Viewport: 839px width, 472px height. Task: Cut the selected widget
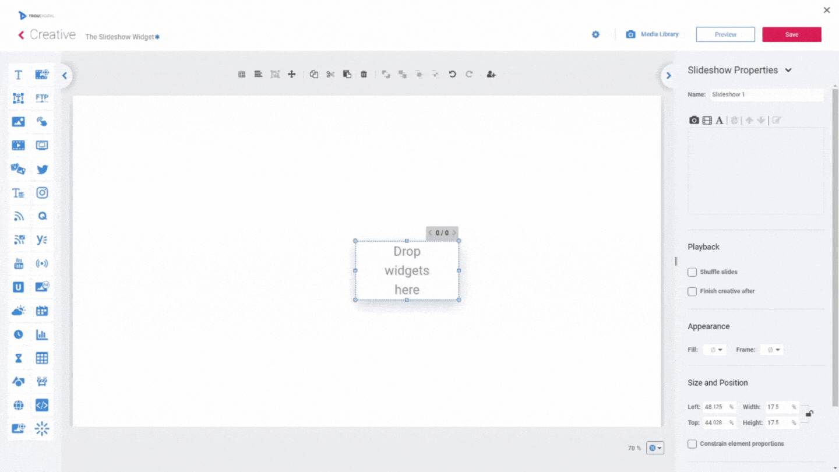(330, 74)
